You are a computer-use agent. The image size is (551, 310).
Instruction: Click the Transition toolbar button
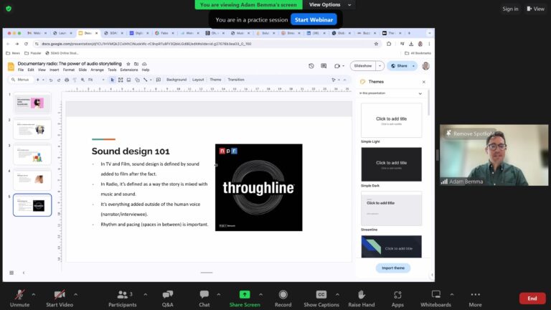pyautogui.click(x=236, y=80)
